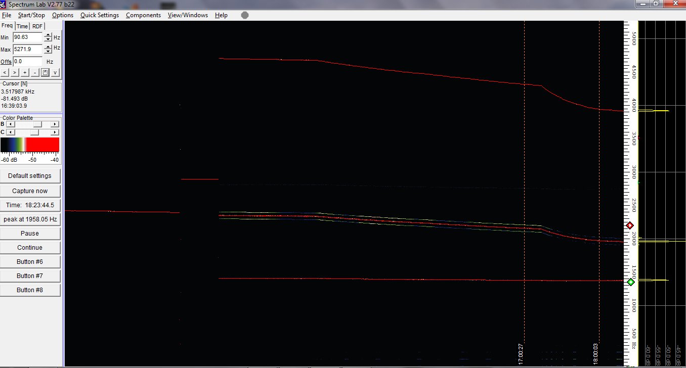
Task: Open the View/Windows menu
Action: pos(188,15)
